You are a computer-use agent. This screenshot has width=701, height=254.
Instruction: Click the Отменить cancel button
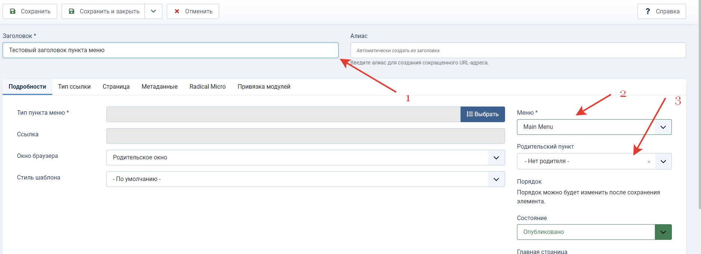(193, 11)
